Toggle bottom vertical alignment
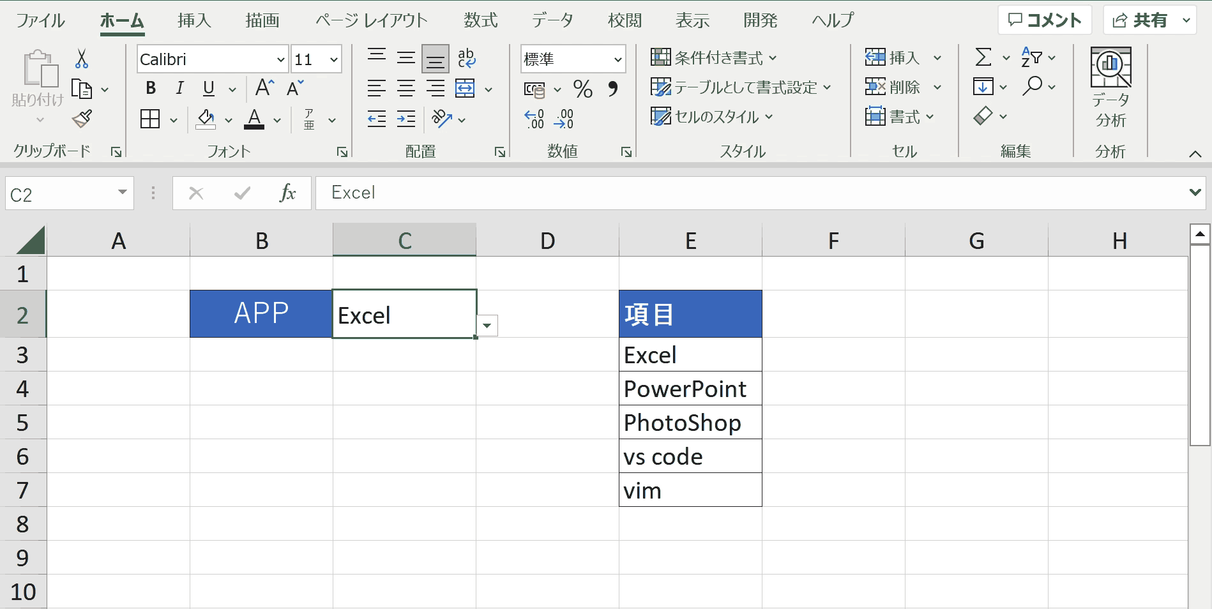 coord(436,59)
